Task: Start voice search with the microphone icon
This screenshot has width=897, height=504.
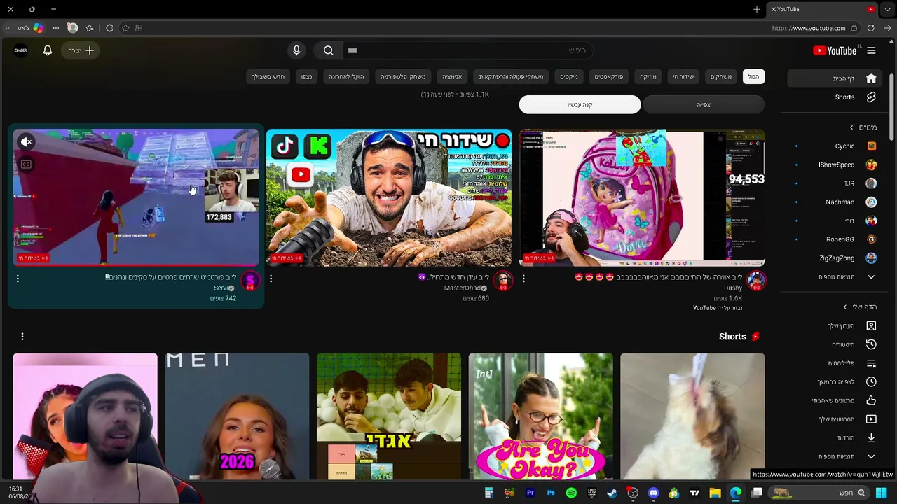Action: (x=296, y=50)
